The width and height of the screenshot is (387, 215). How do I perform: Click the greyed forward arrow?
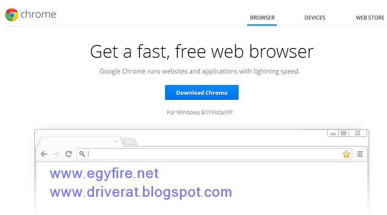(x=56, y=154)
